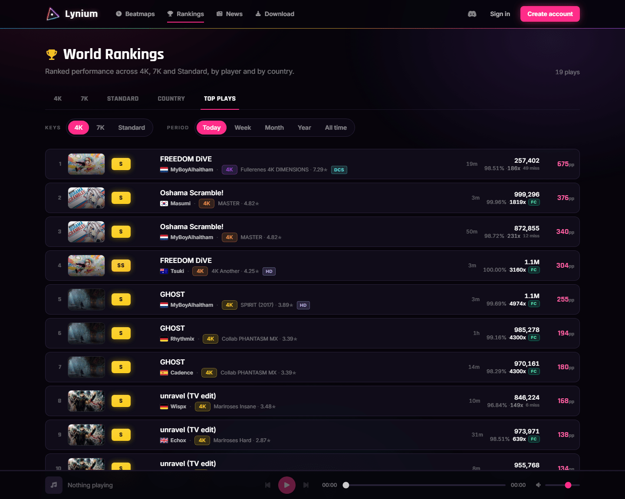Switch to the COUNTRY rankings tab
625x499 pixels.
[171, 98]
